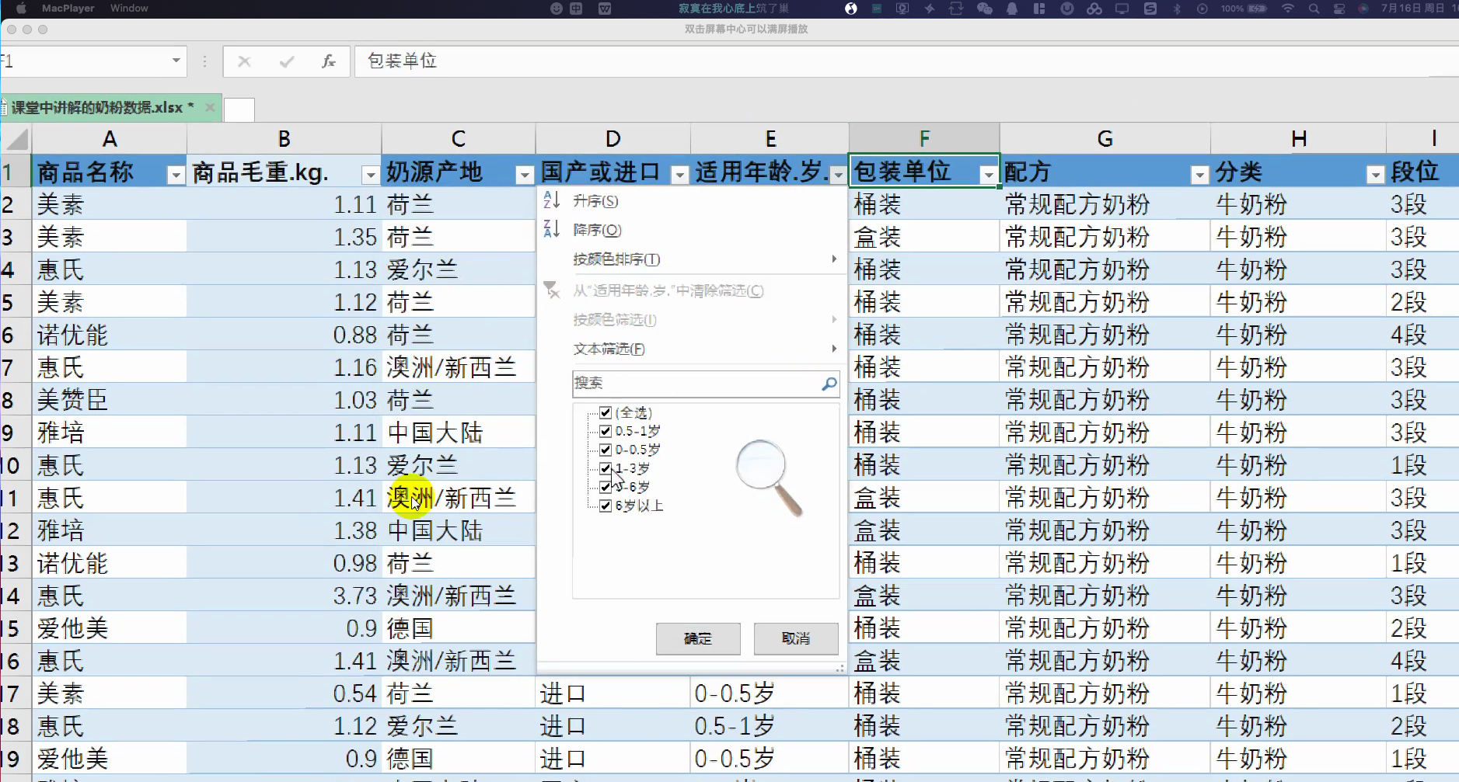Image resolution: width=1459 pixels, height=782 pixels.
Task: Click the filter popup resize grip
Action: (840, 667)
